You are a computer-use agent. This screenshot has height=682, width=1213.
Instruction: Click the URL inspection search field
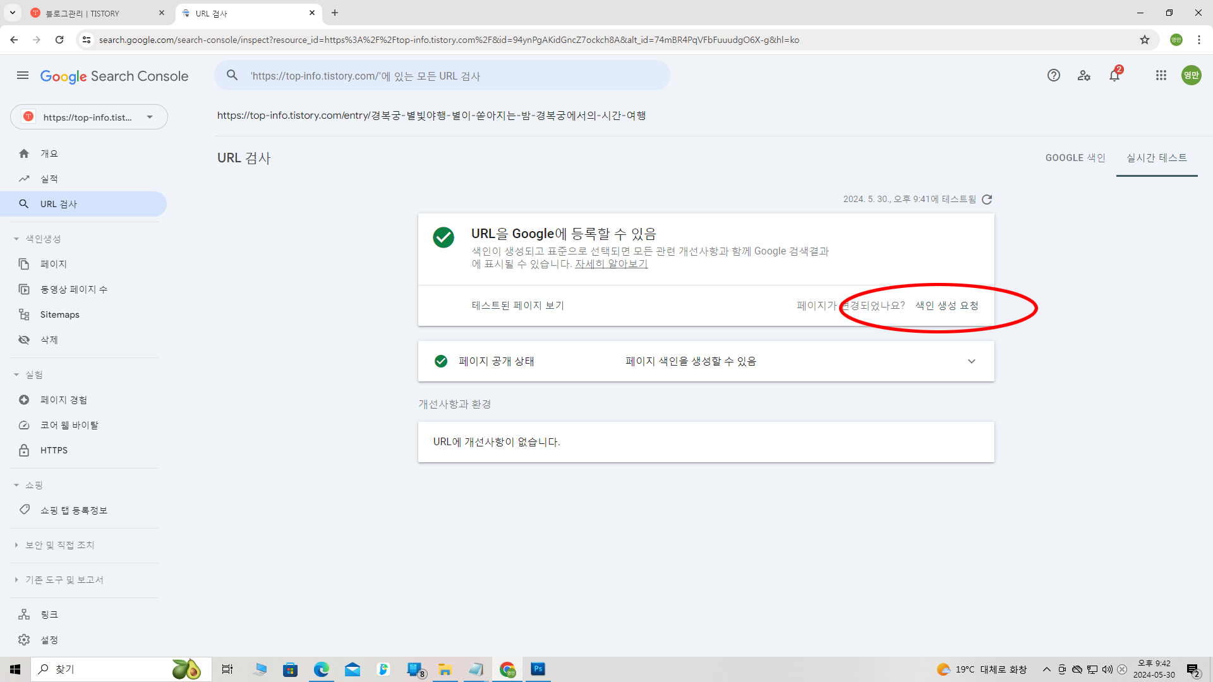click(x=442, y=76)
